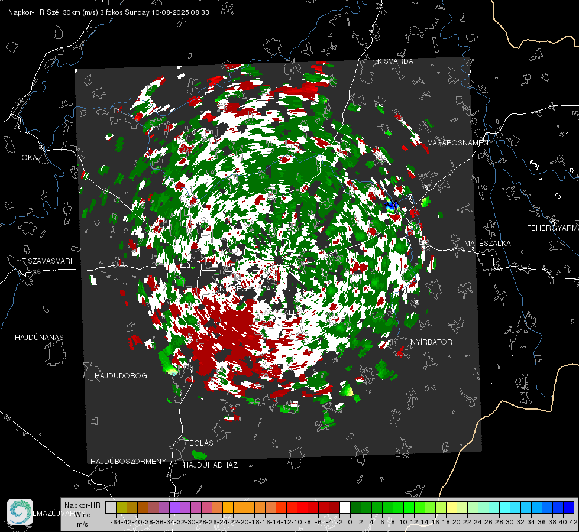
Task: Click the 0 legend value
Action: point(350,522)
